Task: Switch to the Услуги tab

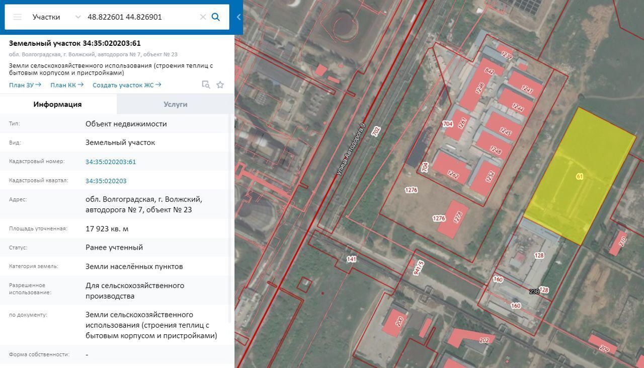Action: click(175, 104)
